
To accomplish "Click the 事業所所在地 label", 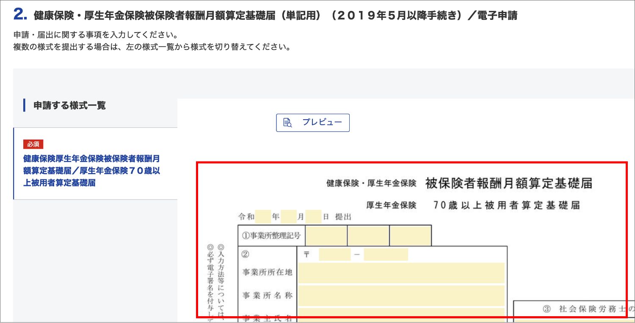I will pyautogui.click(x=268, y=273).
